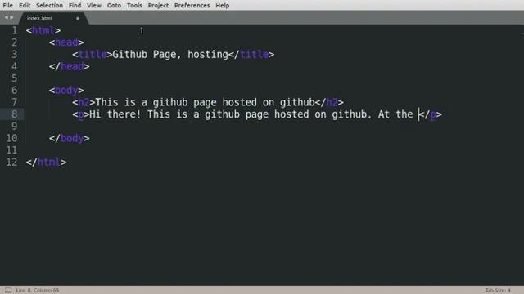The height and width of the screenshot is (294, 524).
Task: Click line number 3 in gutter
Action: (15, 55)
